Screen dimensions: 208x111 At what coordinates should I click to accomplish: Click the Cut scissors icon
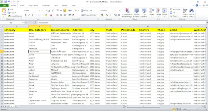pyautogui.click(x=9, y=9)
